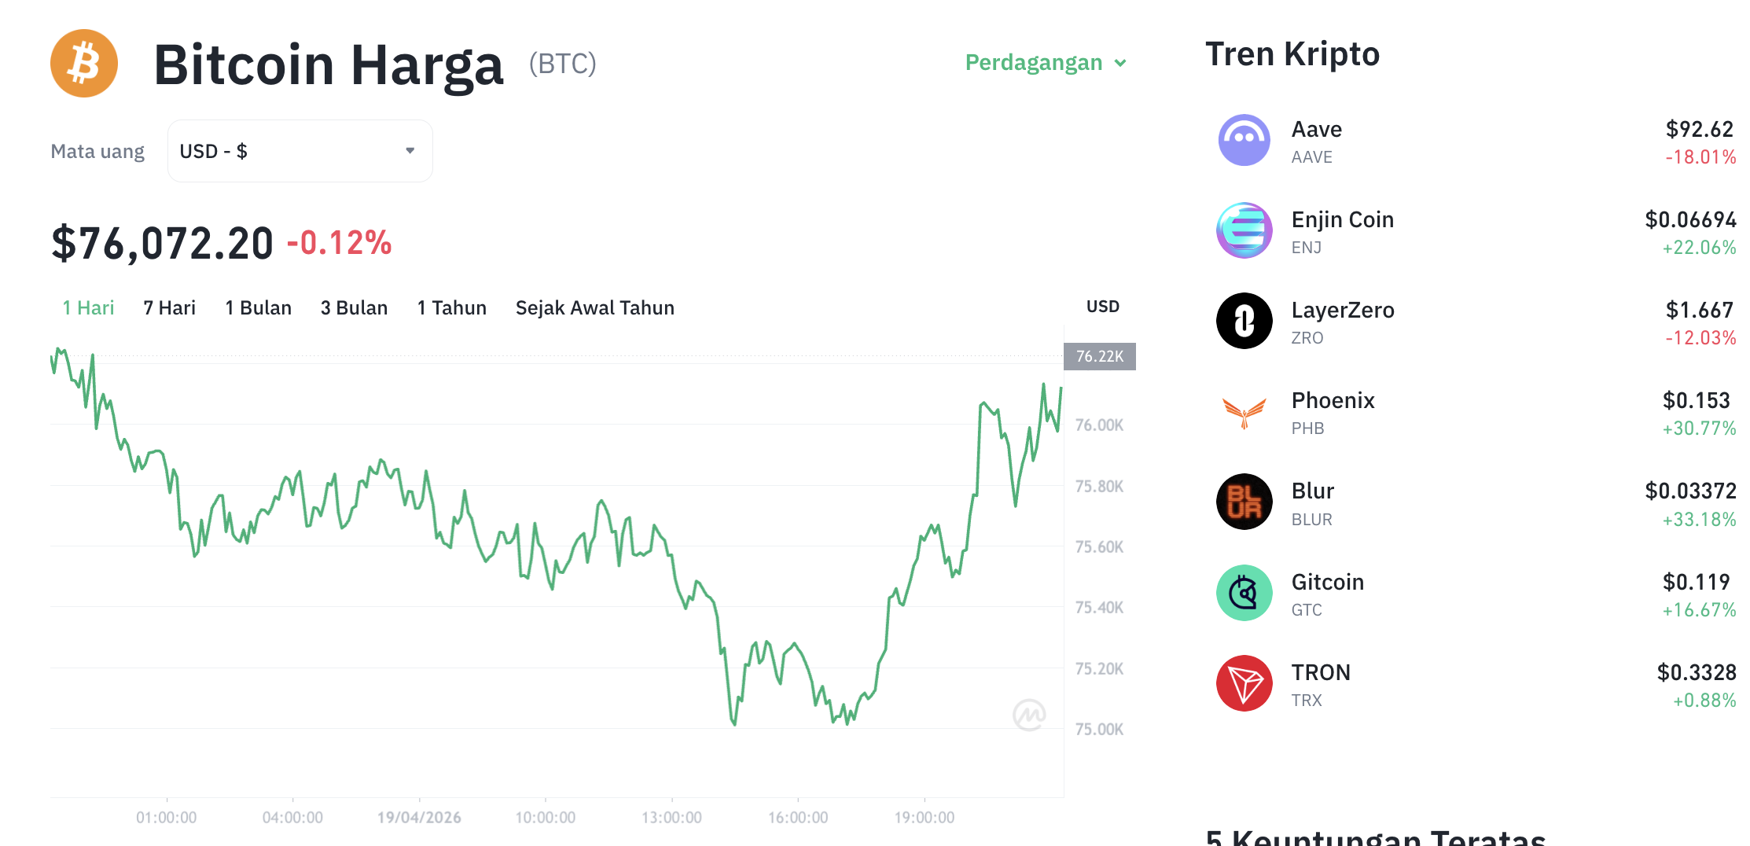Screen dimensions: 1750x846
Task: Click the Tren Kripto heading
Action: 1292,53
